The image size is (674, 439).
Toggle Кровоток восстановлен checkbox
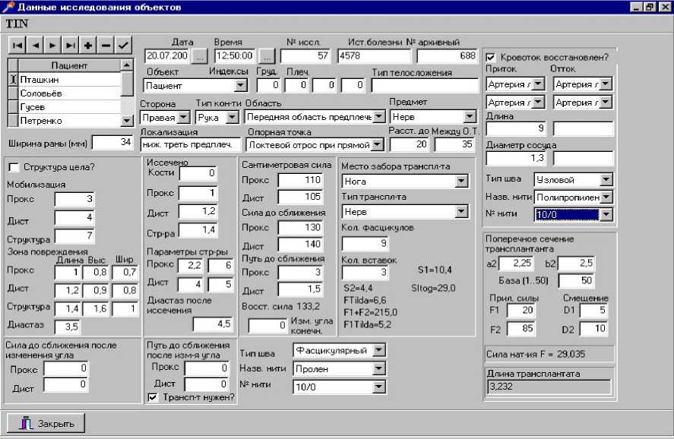pos(490,57)
